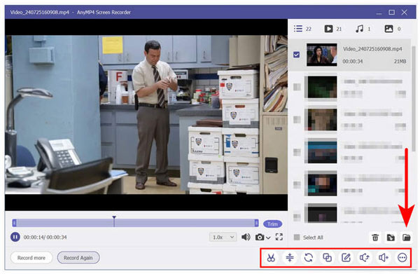Click the Record more button
This screenshot has height=274, width=420.
click(31, 258)
